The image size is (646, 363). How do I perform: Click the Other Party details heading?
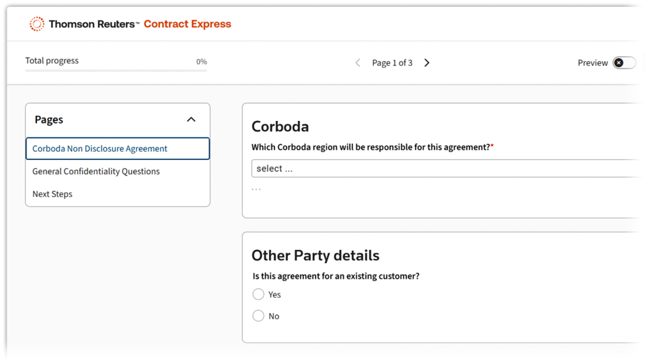[x=315, y=255]
